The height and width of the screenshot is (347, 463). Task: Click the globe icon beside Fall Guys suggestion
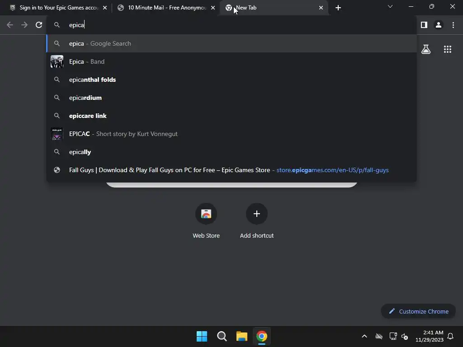(57, 170)
